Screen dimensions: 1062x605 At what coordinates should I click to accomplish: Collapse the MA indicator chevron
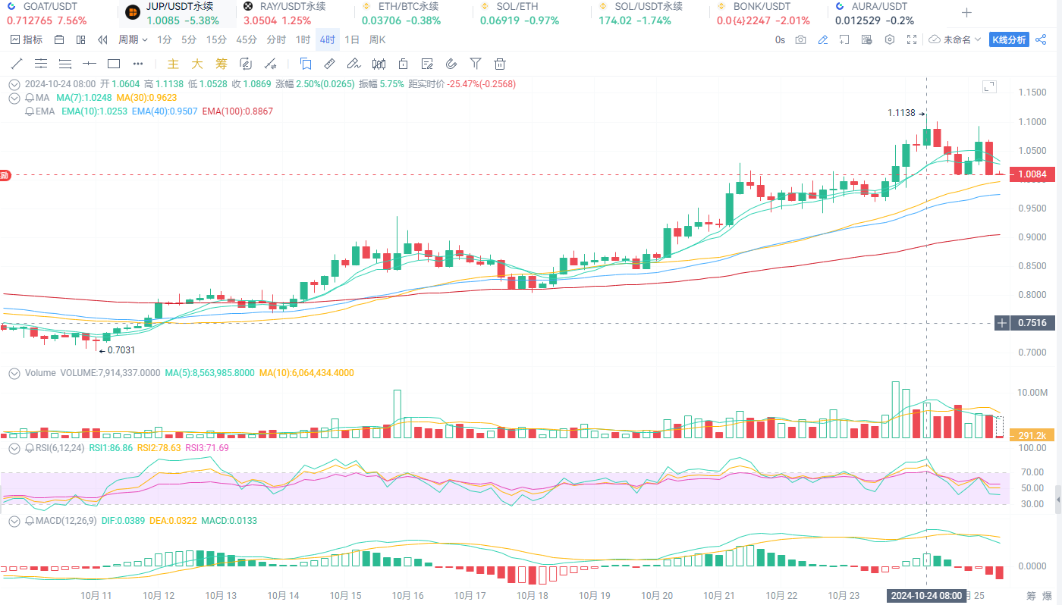click(x=14, y=98)
